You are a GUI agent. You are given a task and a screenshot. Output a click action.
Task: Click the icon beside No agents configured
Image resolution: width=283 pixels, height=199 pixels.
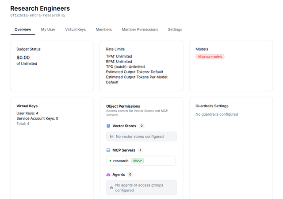(111, 188)
